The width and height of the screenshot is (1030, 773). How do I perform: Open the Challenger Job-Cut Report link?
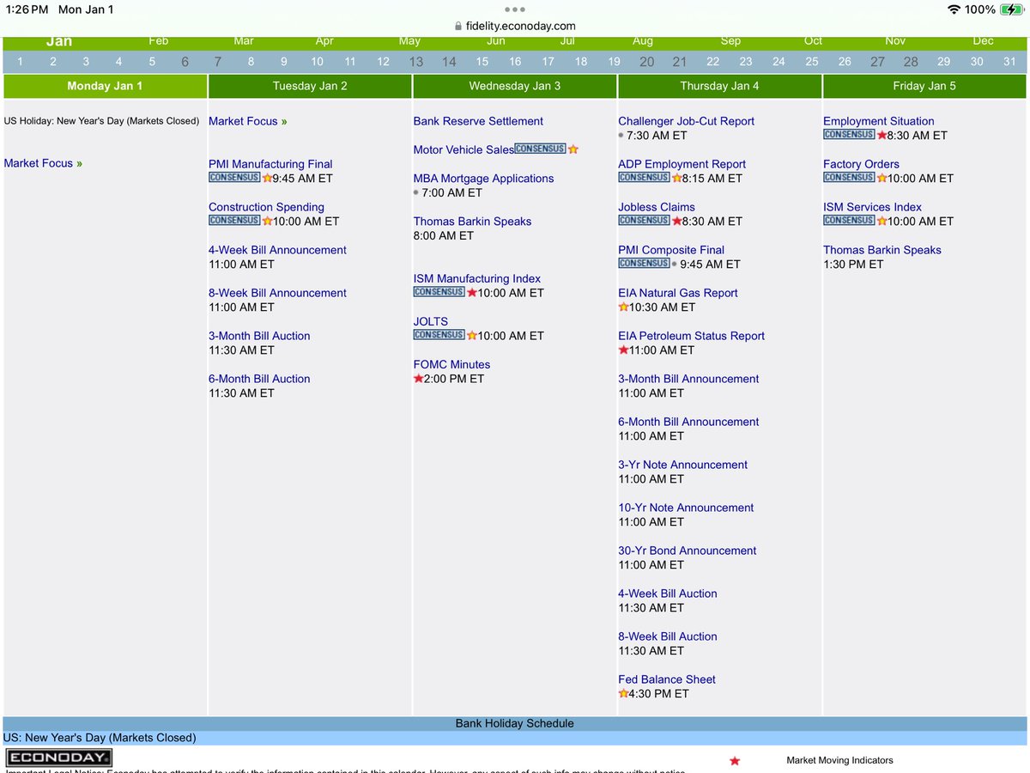click(x=686, y=121)
